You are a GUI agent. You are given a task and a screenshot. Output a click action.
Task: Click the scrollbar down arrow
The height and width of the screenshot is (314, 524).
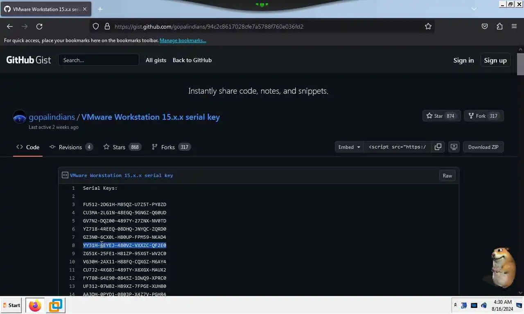click(x=520, y=293)
